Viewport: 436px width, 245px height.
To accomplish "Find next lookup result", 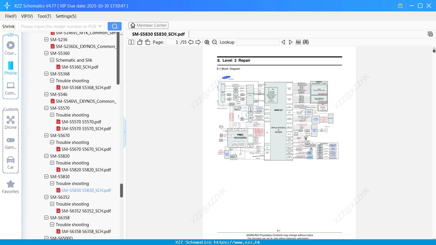I will coord(291,42).
